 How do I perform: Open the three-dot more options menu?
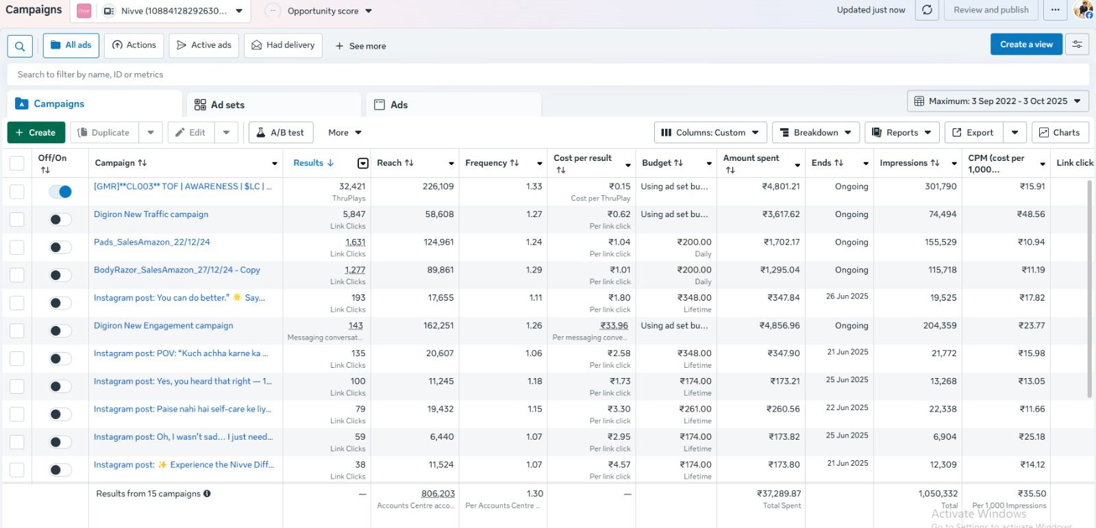(x=1055, y=10)
